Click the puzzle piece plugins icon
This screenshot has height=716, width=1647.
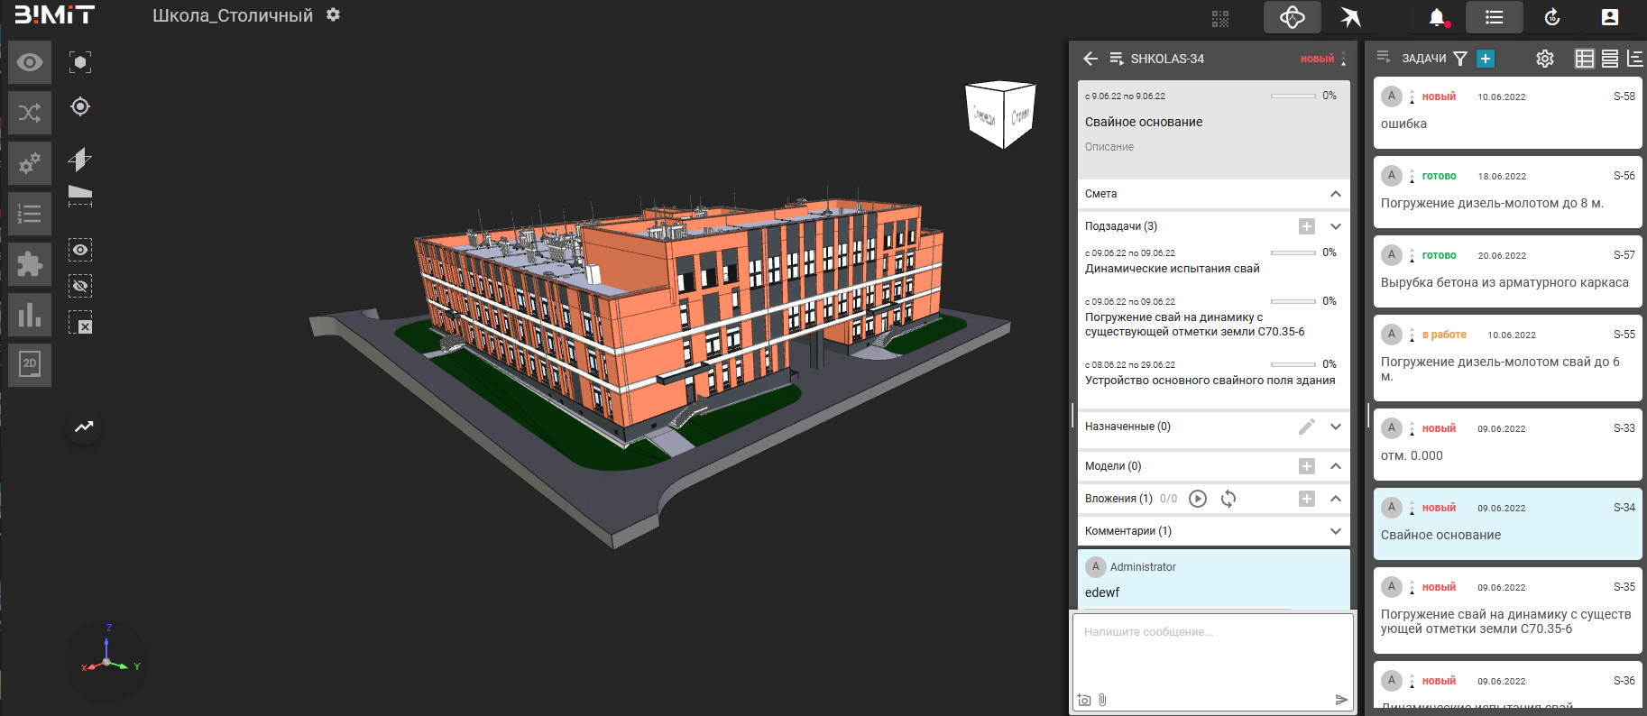[x=30, y=263]
